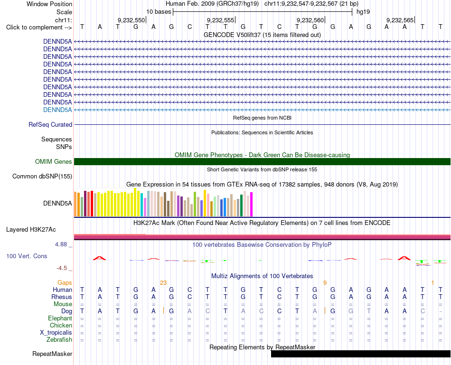Select the light-blue DENND5A transcript label
Image resolution: width=451 pixels, height=365 pixels.
pyautogui.click(x=57, y=110)
